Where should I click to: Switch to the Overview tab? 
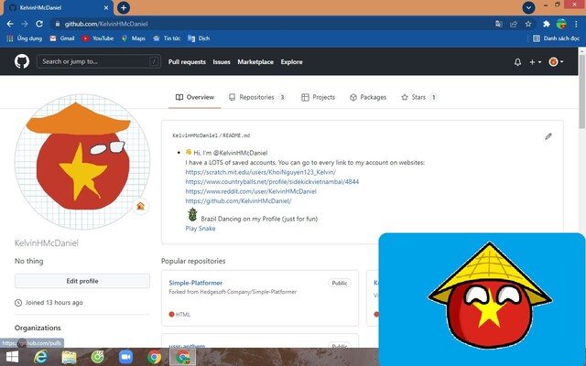click(x=195, y=97)
